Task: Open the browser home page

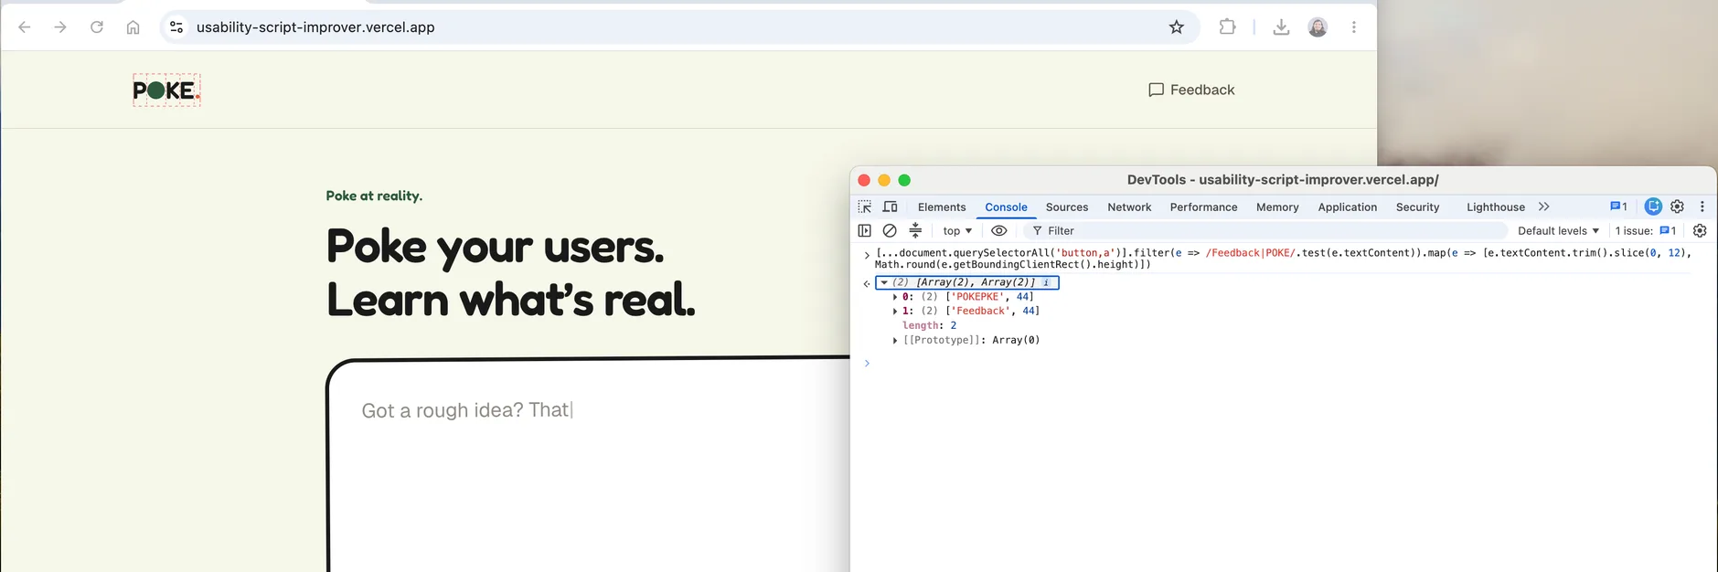Action: coord(133,27)
